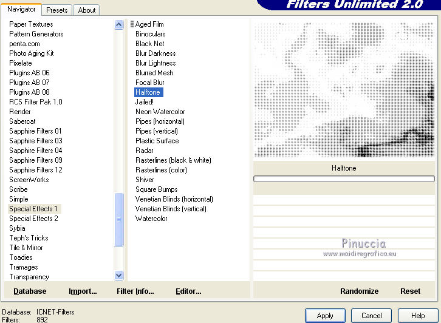Choose the Black Net filter
Viewport: 441px width, 323px height.
click(x=150, y=44)
